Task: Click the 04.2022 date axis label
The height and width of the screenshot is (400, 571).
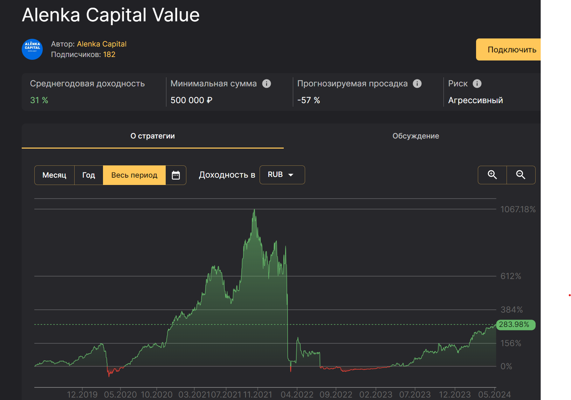Action: (297, 395)
